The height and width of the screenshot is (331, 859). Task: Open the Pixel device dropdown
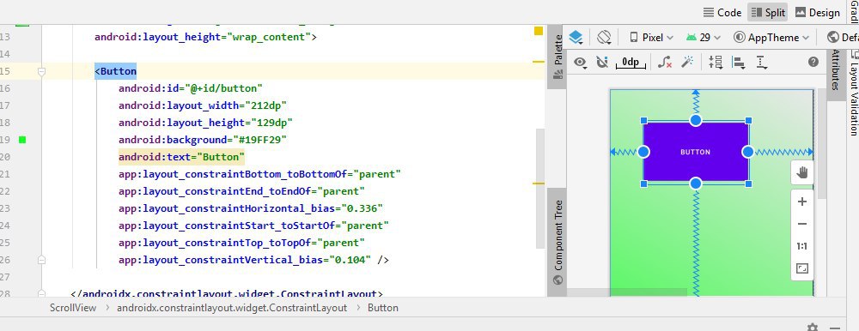point(651,37)
